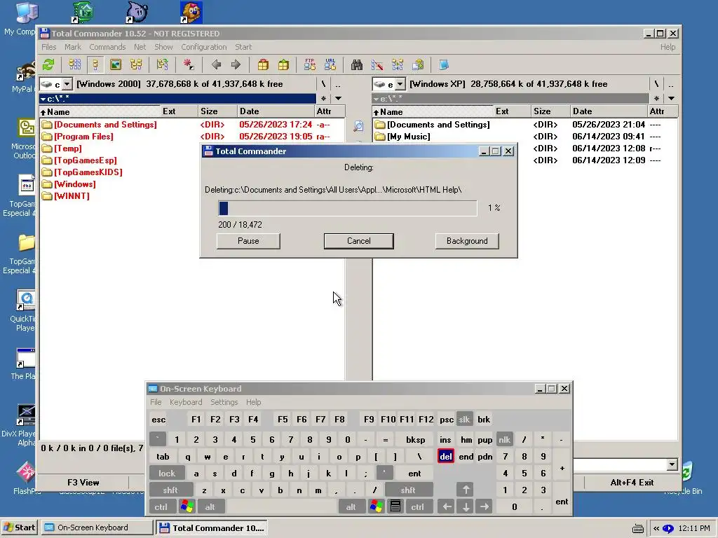The width and height of the screenshot is (718, 538).
Task: Open the Net menu in Total Commander
Action: 140,47
